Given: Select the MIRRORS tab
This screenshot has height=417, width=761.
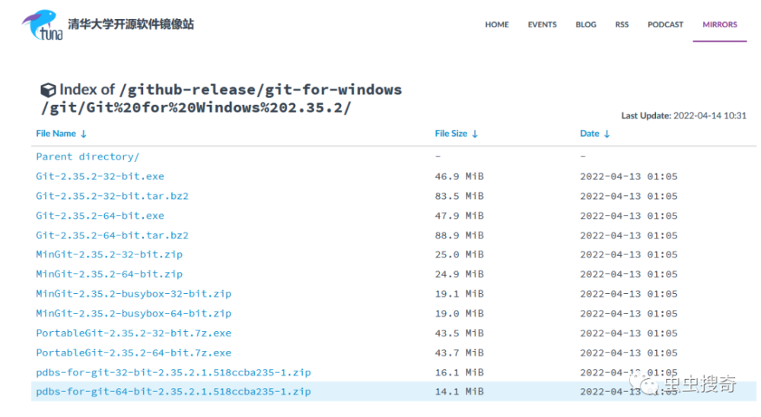Looking at the screenshot, I should click(x=719, y=24).
